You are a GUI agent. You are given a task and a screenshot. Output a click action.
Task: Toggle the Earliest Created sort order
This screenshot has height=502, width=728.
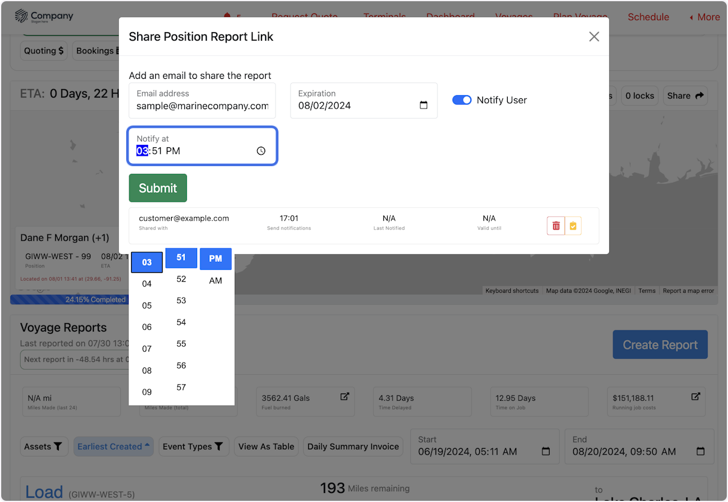point(113,446)
